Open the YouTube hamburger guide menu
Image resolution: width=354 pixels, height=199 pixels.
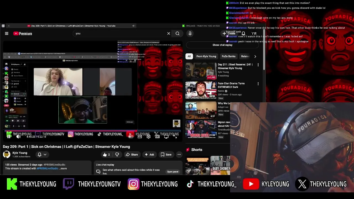pyautogui.click(x=7, y=33)
